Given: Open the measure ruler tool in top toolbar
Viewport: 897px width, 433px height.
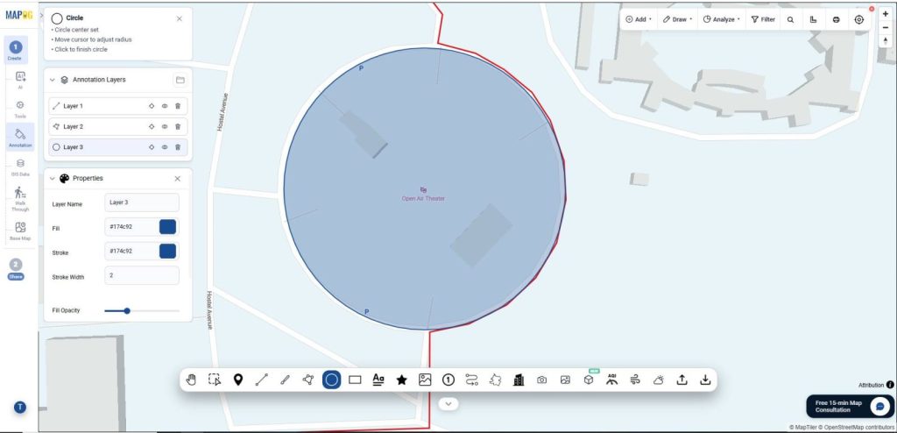Looking at the screenshot, I should tap(814, 19).
